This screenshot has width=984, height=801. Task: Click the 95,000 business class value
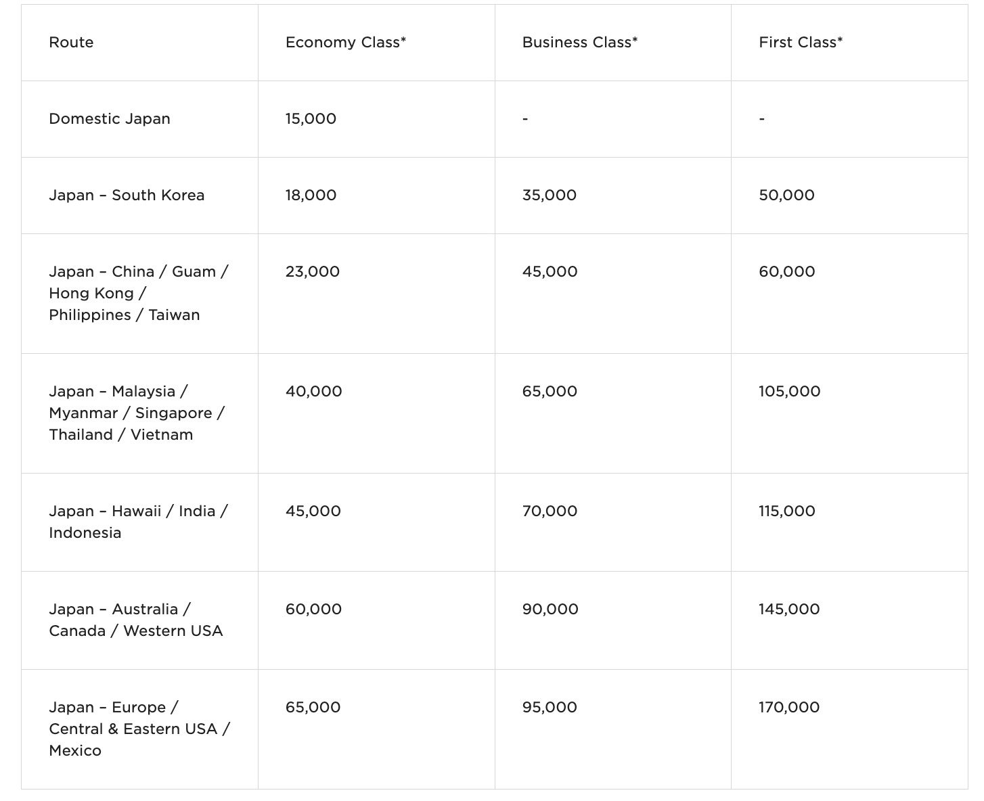550,708
